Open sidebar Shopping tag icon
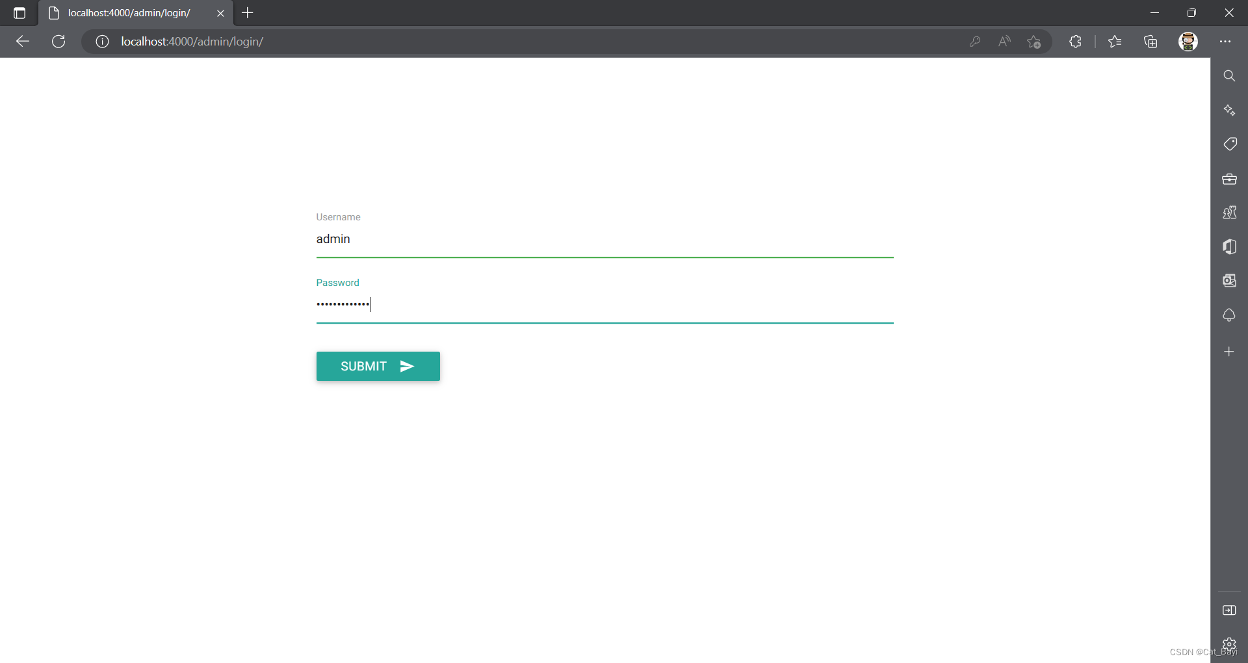This screenshot has width=1248, height=663. coord(1229,144)
